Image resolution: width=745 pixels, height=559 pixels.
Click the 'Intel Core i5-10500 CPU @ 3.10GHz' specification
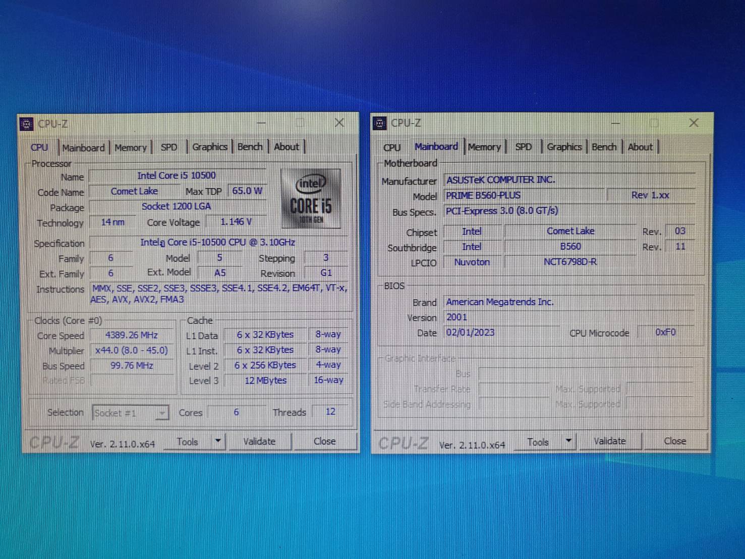218,242
